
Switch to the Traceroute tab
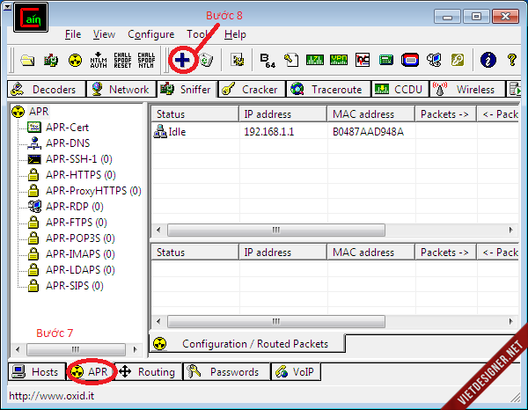328,89
